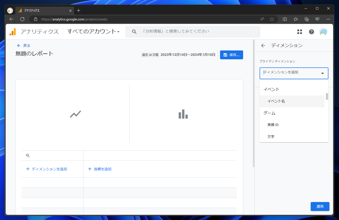Open the split screen icon
The image size is (339, 220).
285,19
